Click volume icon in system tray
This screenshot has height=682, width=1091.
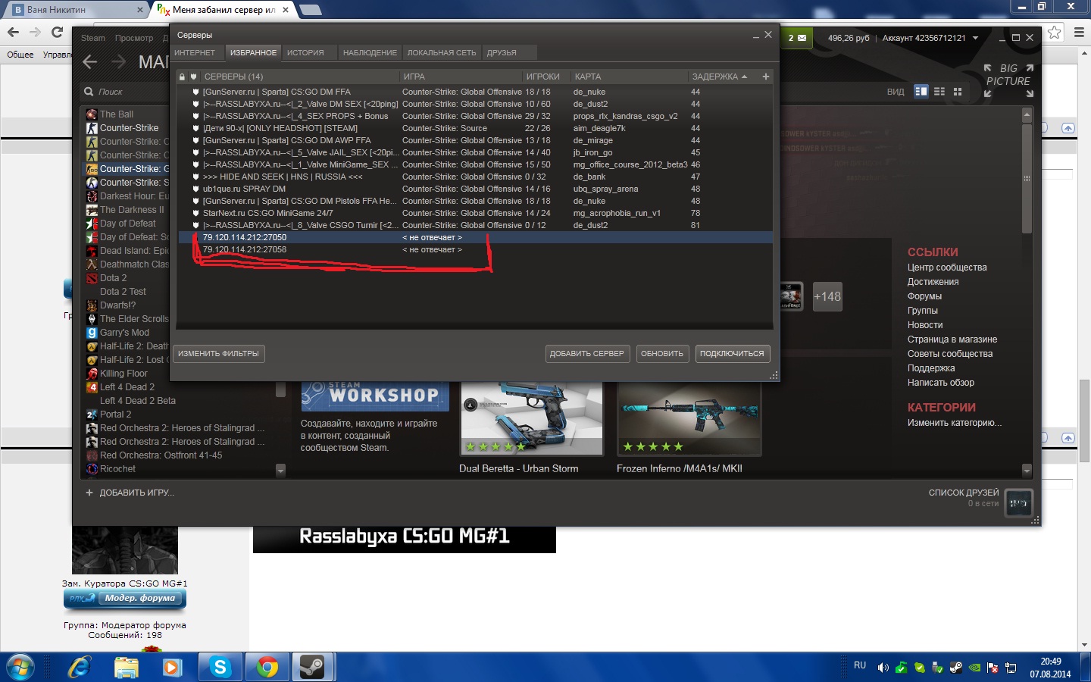[x=883, y=668]
